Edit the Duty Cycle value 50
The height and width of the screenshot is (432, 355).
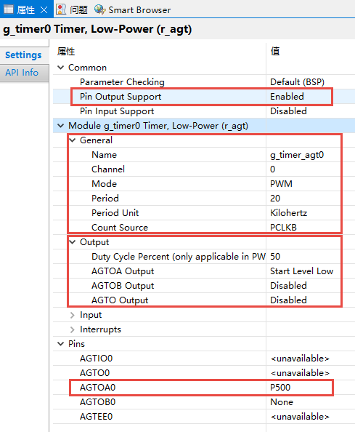(x=275, y=257)
